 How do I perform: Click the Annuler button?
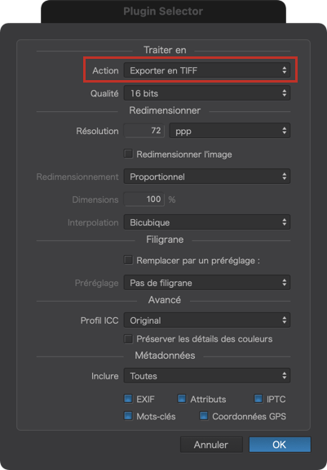pos(211,445)
